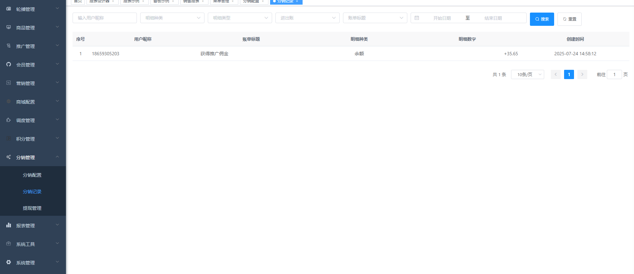Click the 报表管理 bar chart icon
Screen dimensions: 634x274
pyautogui.click(x=9, y=225)
